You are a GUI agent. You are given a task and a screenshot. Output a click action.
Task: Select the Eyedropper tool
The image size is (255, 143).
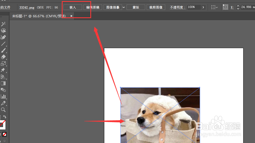(x=3, y=103)
